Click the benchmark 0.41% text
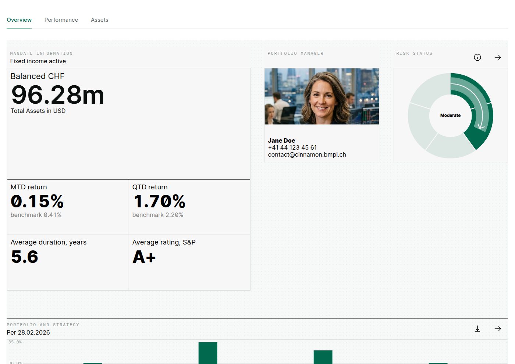This screenshot has width=515, height=364. (x=36, y=215)
